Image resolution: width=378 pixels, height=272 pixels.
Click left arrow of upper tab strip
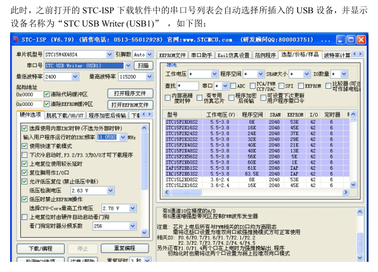click(x=355, y=54)
